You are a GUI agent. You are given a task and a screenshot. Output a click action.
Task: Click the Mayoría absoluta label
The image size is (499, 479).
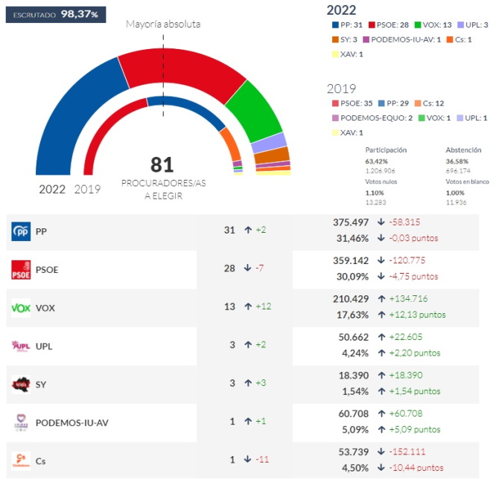click(163, 24)
